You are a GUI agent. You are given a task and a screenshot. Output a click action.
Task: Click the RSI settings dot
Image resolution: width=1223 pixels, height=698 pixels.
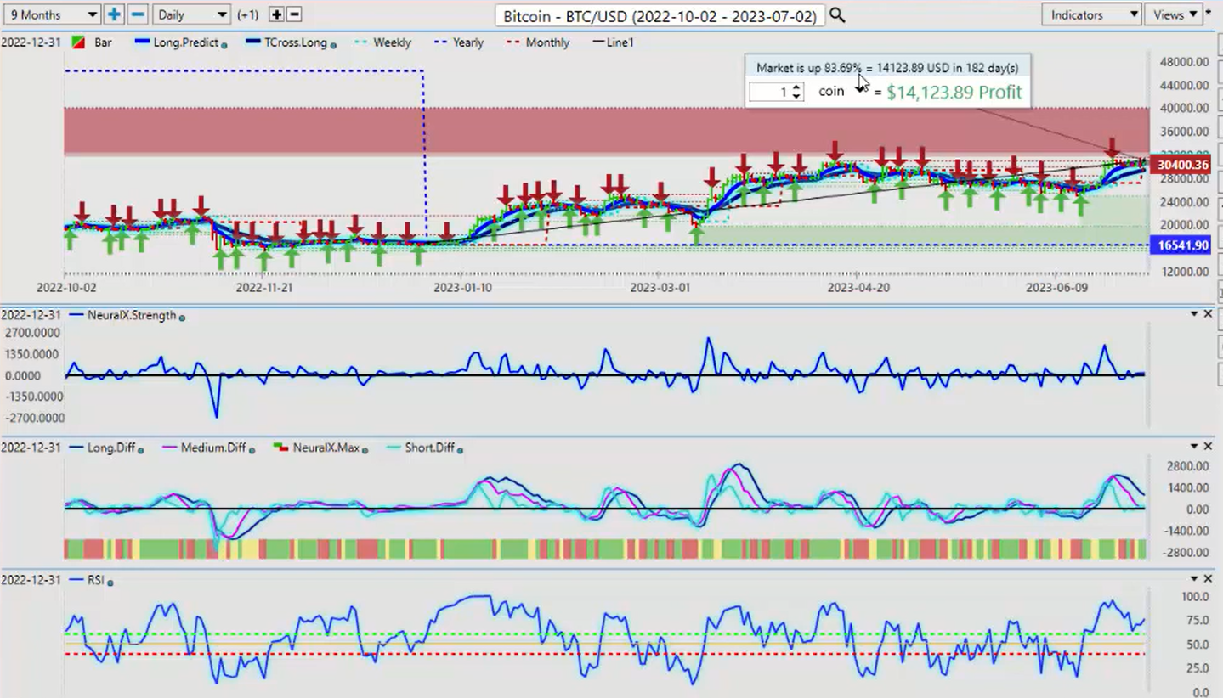tap(110, 582)
